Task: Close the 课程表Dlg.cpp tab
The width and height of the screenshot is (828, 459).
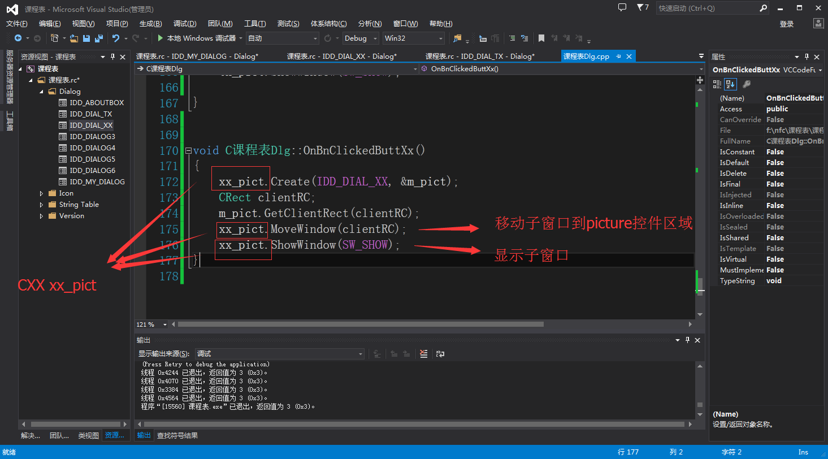Action: 628,56
